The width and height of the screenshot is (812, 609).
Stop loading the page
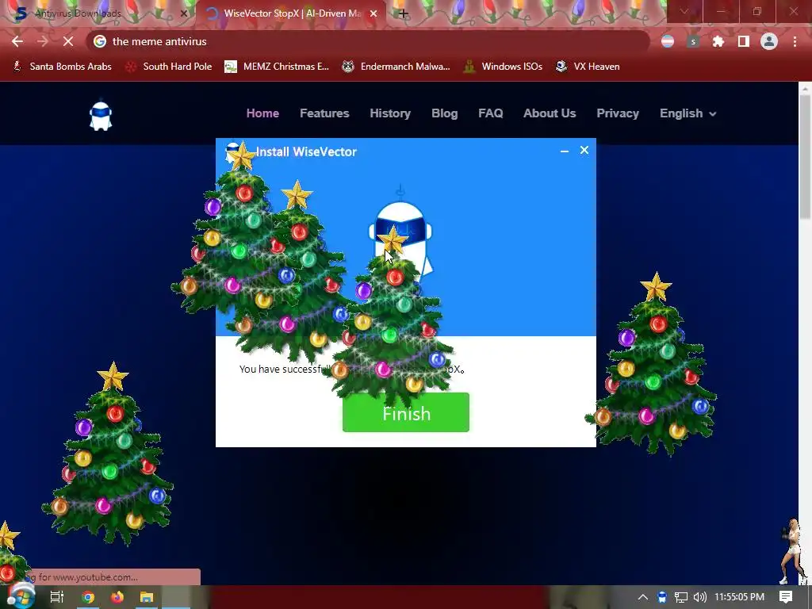tap(68, 41)
